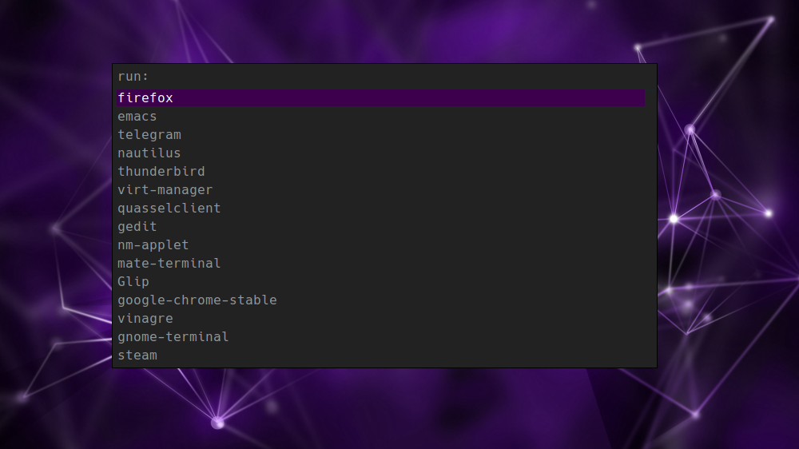799x449 pixels.
Task: Start gnome-terminal from the launcher
Action: (x=173, y=337)
